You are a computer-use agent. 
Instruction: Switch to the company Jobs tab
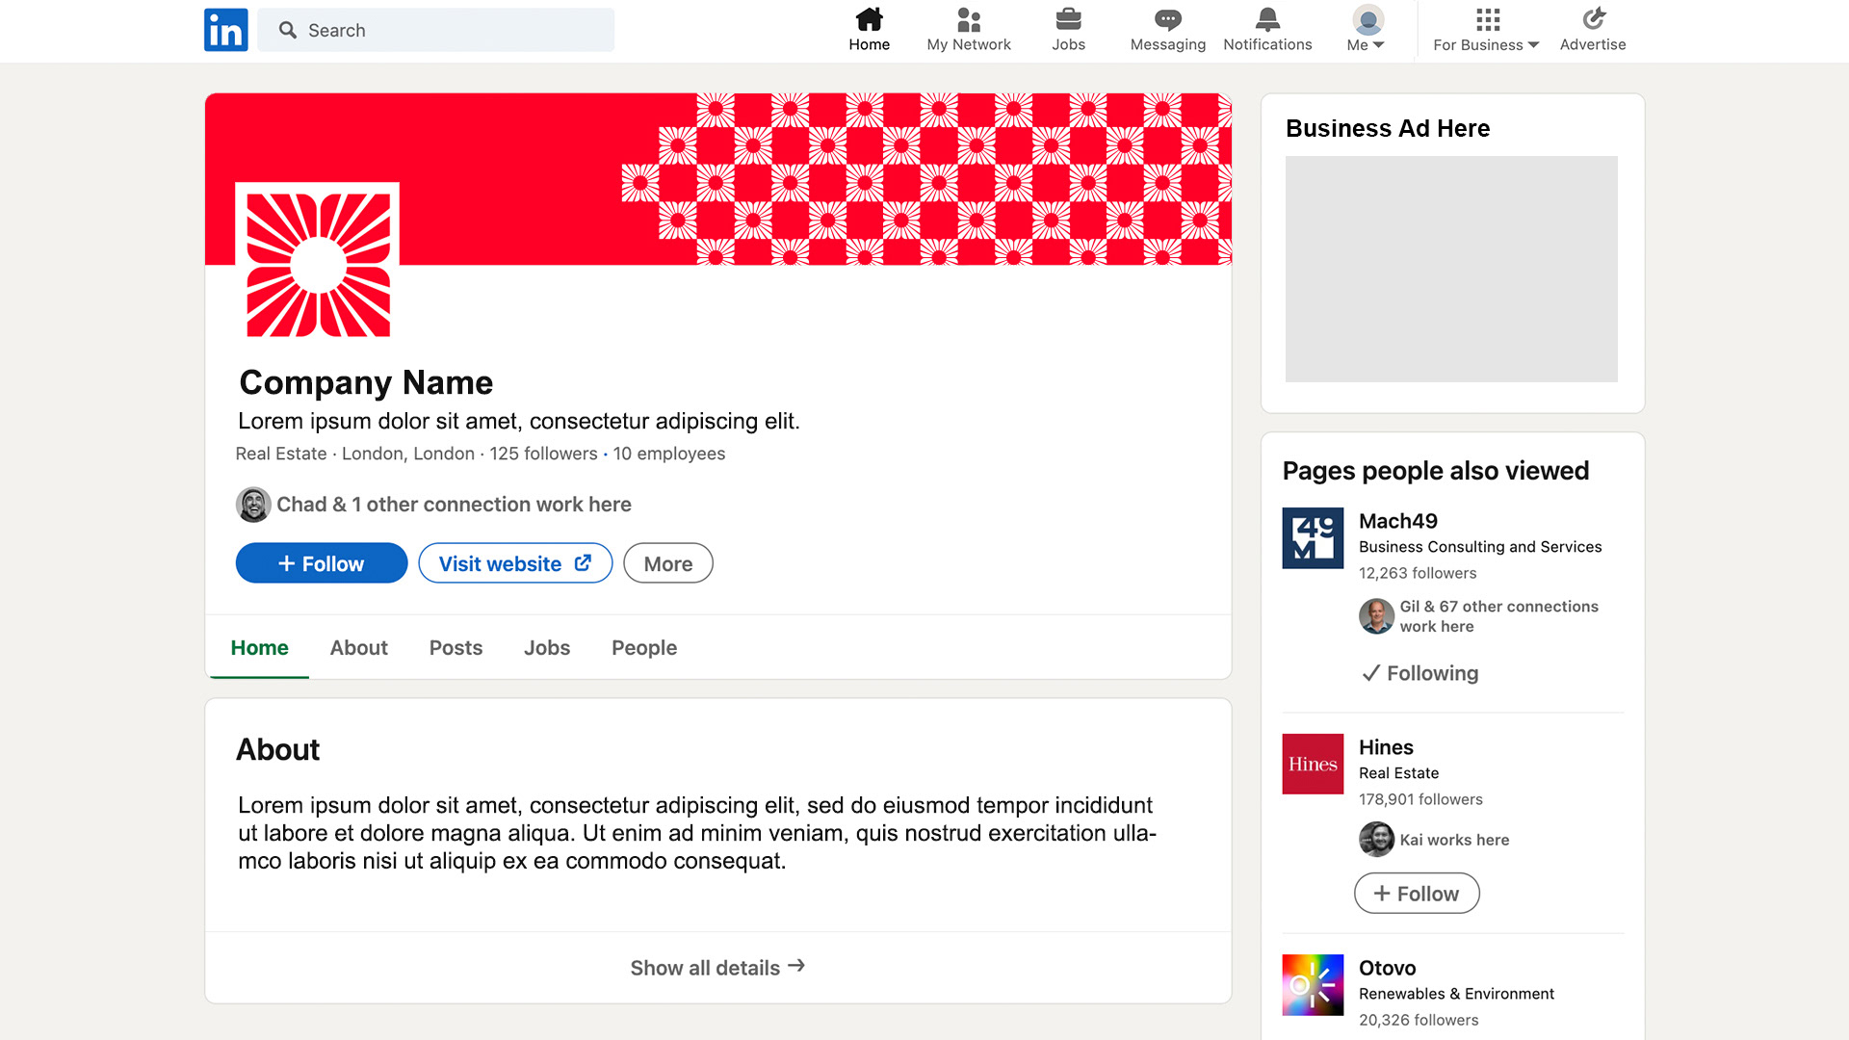point(547,648)
